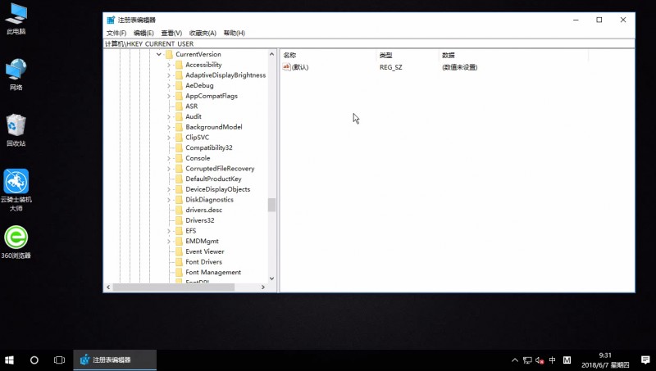This screenshot has height=371, width=656.
Task: Expand the EMDMgmt key
Action: (x=169, y=241)
